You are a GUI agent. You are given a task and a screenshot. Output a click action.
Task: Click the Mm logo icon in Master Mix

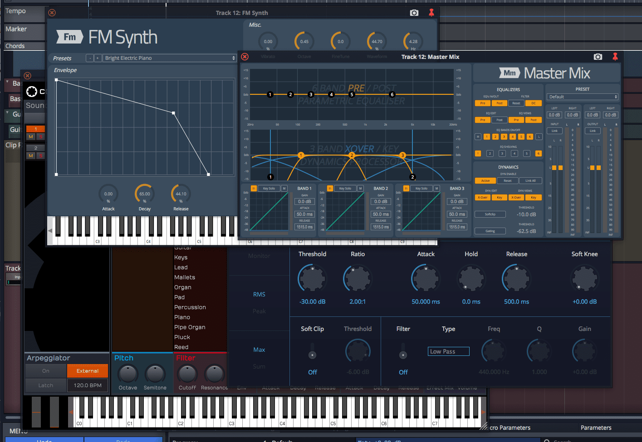click(510, 73)
